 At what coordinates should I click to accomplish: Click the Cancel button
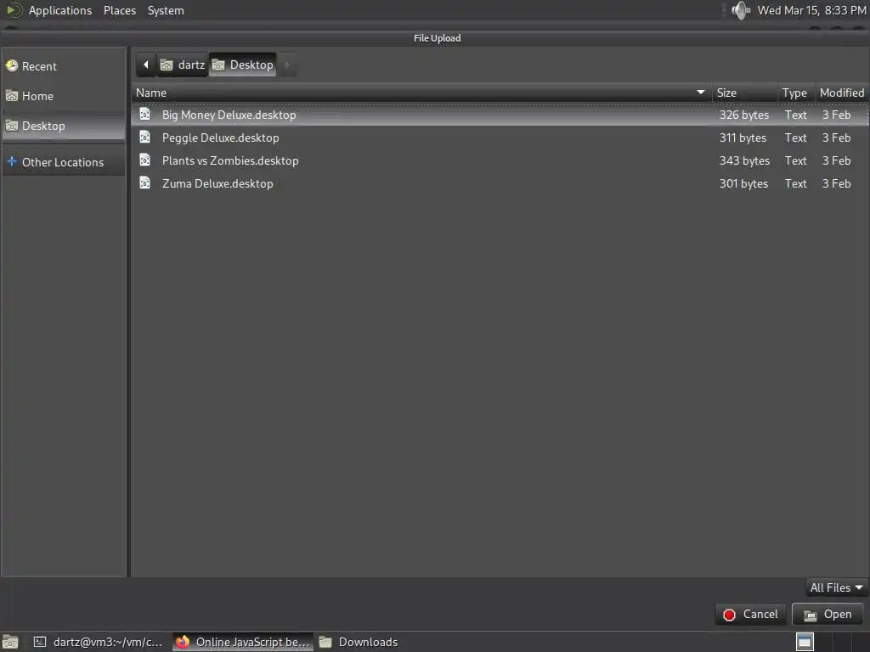(x=751, y=615)
